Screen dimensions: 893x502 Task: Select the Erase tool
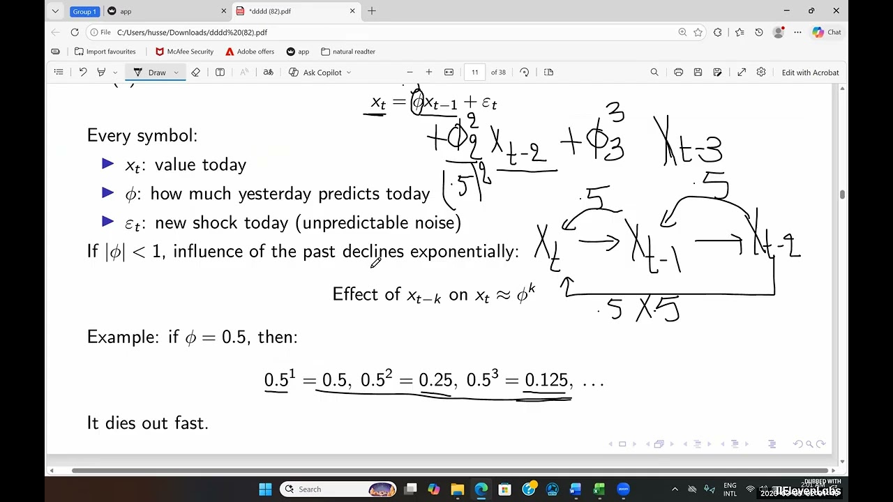[196, 73]
